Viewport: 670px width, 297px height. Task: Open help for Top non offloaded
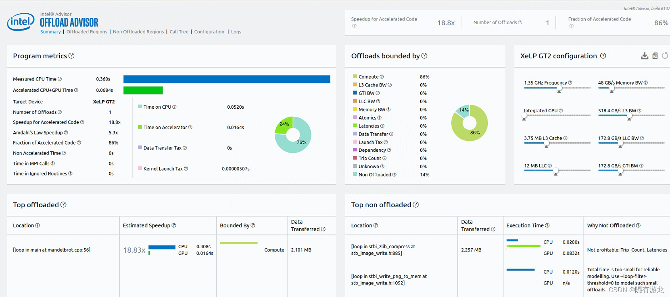click(416, 205)
